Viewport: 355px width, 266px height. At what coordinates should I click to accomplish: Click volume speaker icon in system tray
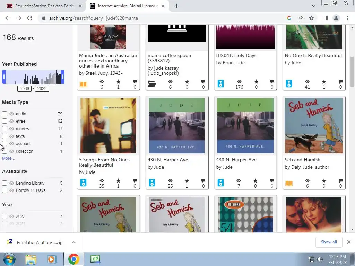tap(320, 259)
